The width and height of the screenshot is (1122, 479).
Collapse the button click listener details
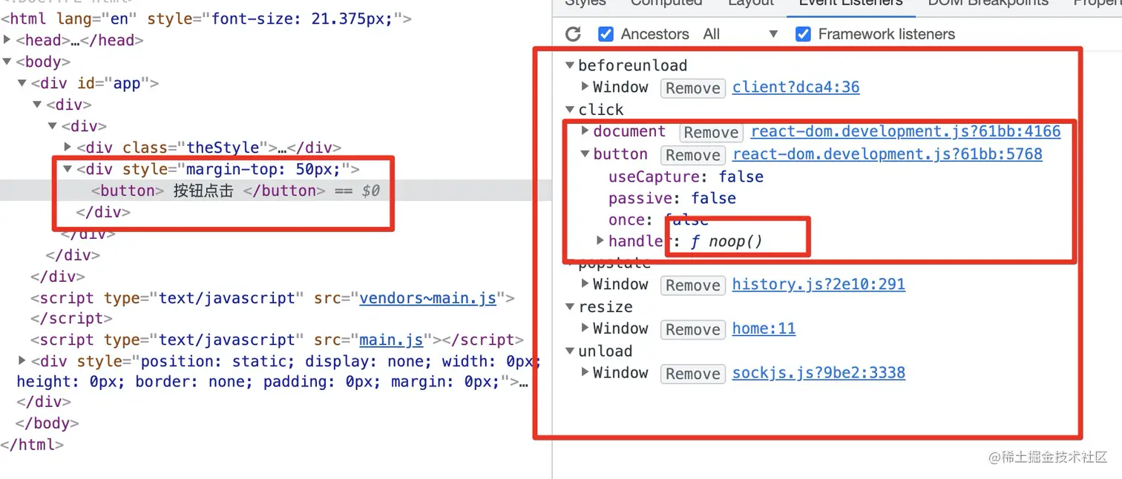click(585, 154)
